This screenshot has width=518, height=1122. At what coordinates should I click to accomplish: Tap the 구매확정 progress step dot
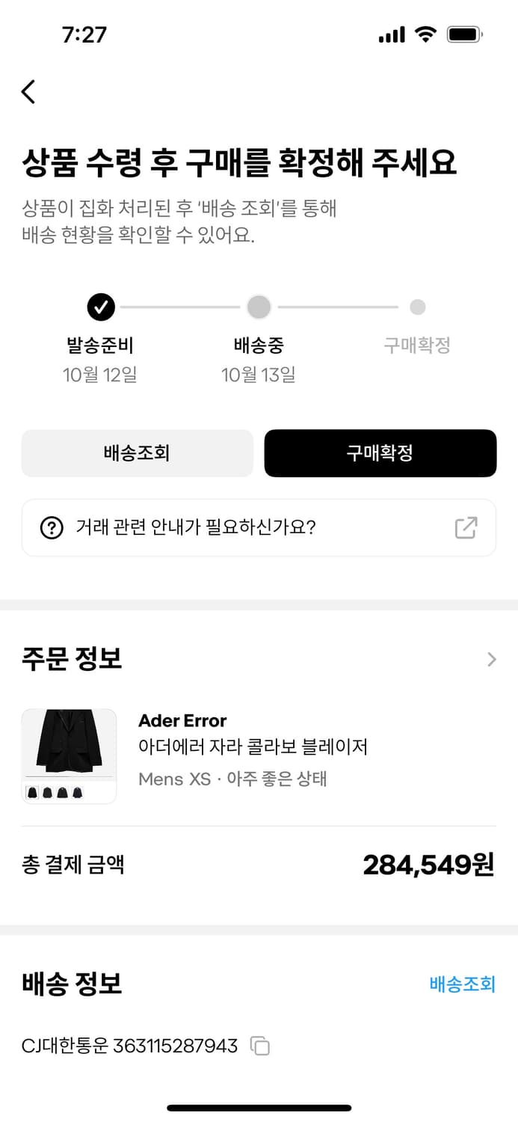point(418,307)
